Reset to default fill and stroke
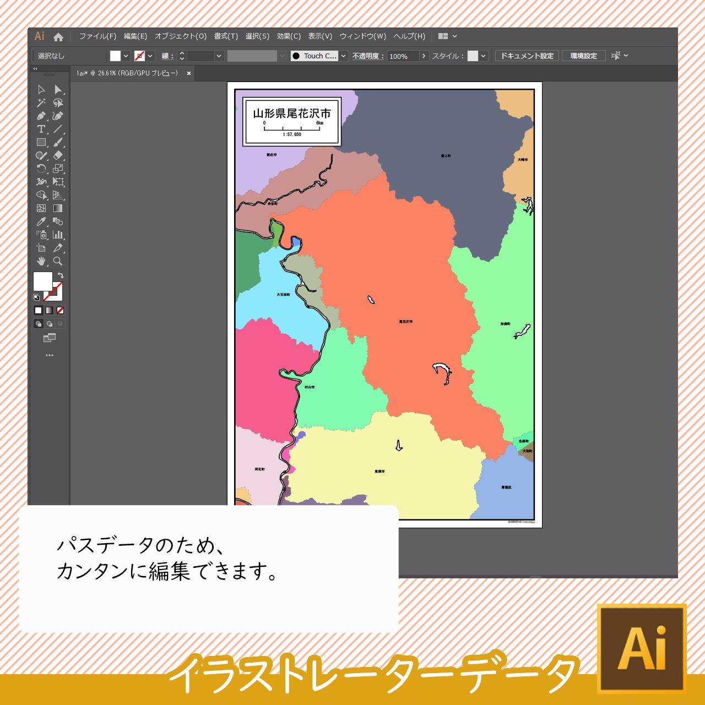The width and height of the screenshot is (705, 705). tap(36, 297)
